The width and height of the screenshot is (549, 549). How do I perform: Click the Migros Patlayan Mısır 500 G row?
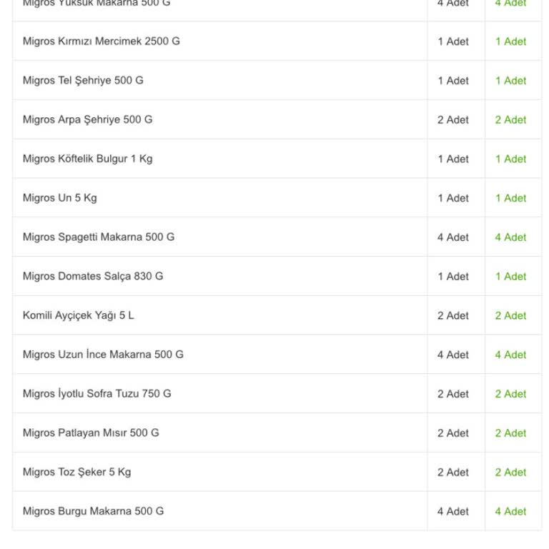pyautogui.click(x=91, y=433)
